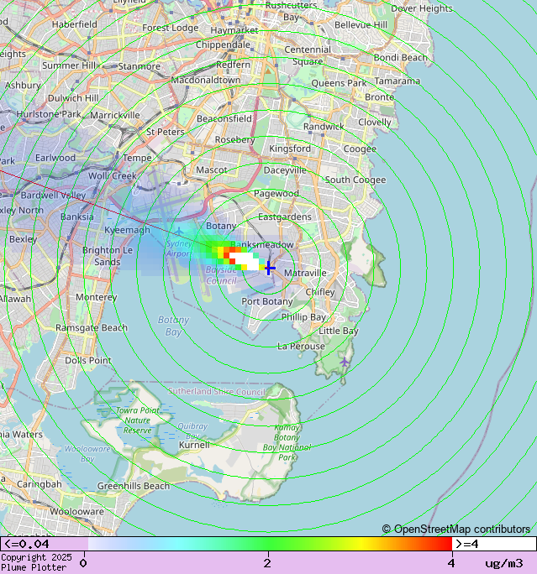537x574 pixels.
Task: Click the green midpoint of the color scale
Action: (x=267, y=544)
